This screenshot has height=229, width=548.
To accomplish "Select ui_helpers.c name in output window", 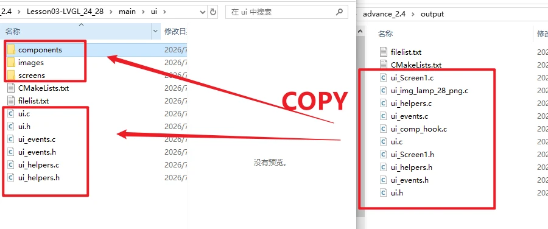I will pos(412,103).
